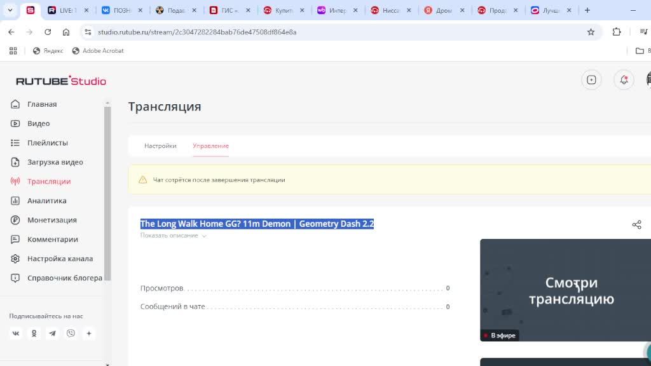The image size is (651, 366).
Task: Open Загрузка видео in the sidebar
Action: tap(55, 162)
